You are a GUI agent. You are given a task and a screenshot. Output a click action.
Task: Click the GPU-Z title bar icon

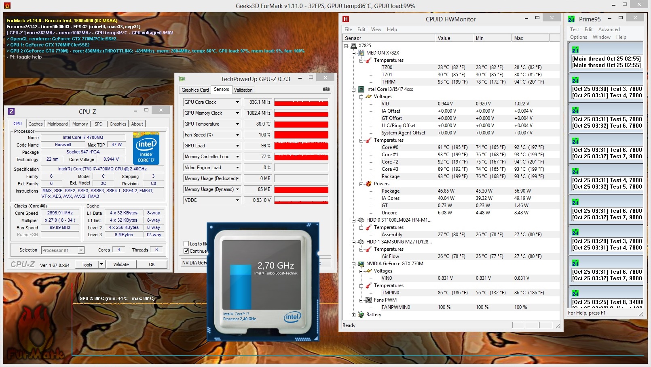(182, 79)
